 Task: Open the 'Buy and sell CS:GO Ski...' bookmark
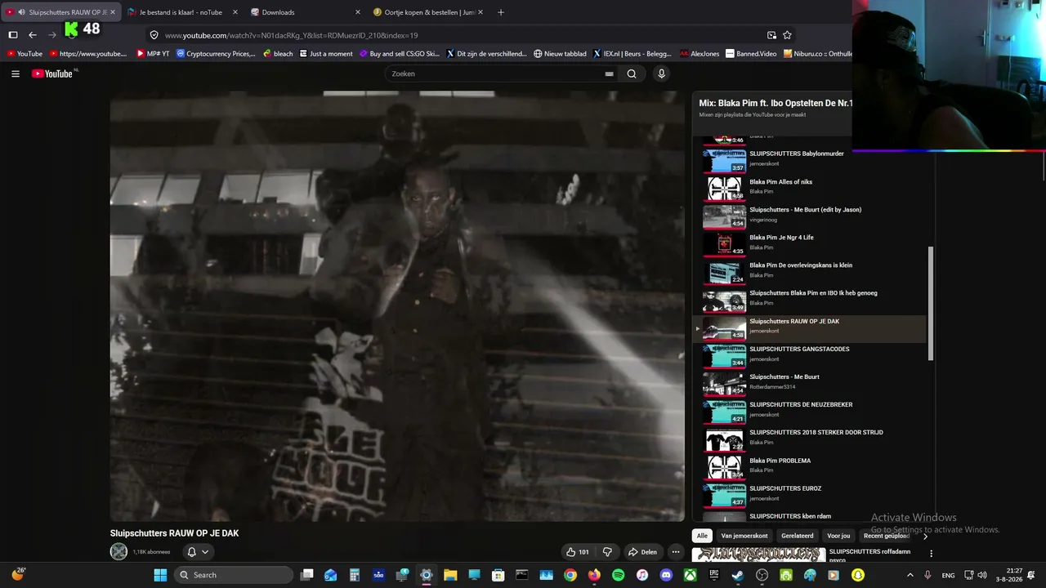(400, 54)
